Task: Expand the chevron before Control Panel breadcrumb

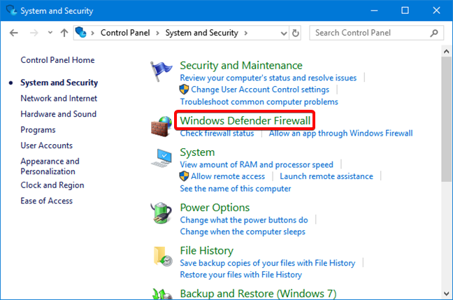Action: pos(92,33)
